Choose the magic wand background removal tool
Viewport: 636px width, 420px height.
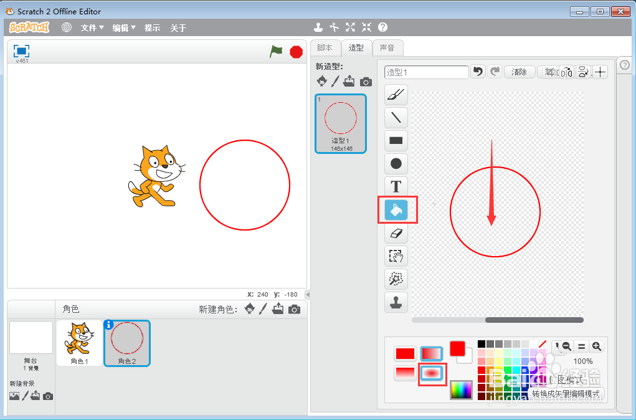pyautogui.click(x=396, y=279)
